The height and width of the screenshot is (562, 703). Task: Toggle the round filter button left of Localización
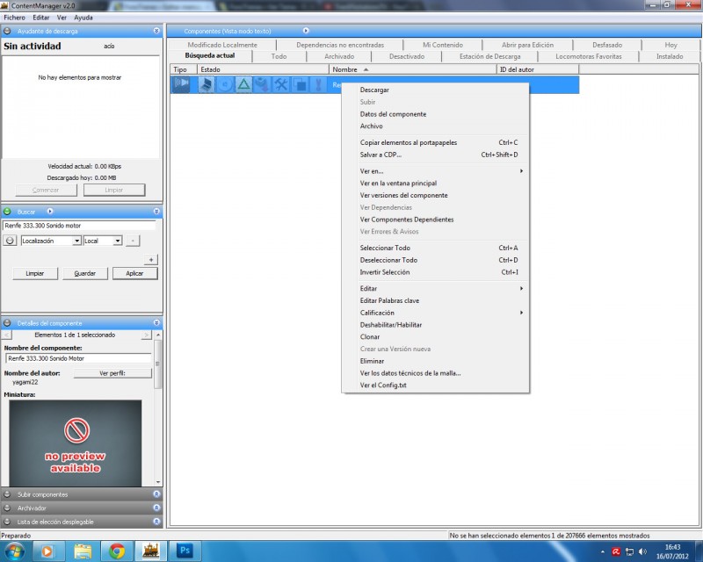pos(10,241)
